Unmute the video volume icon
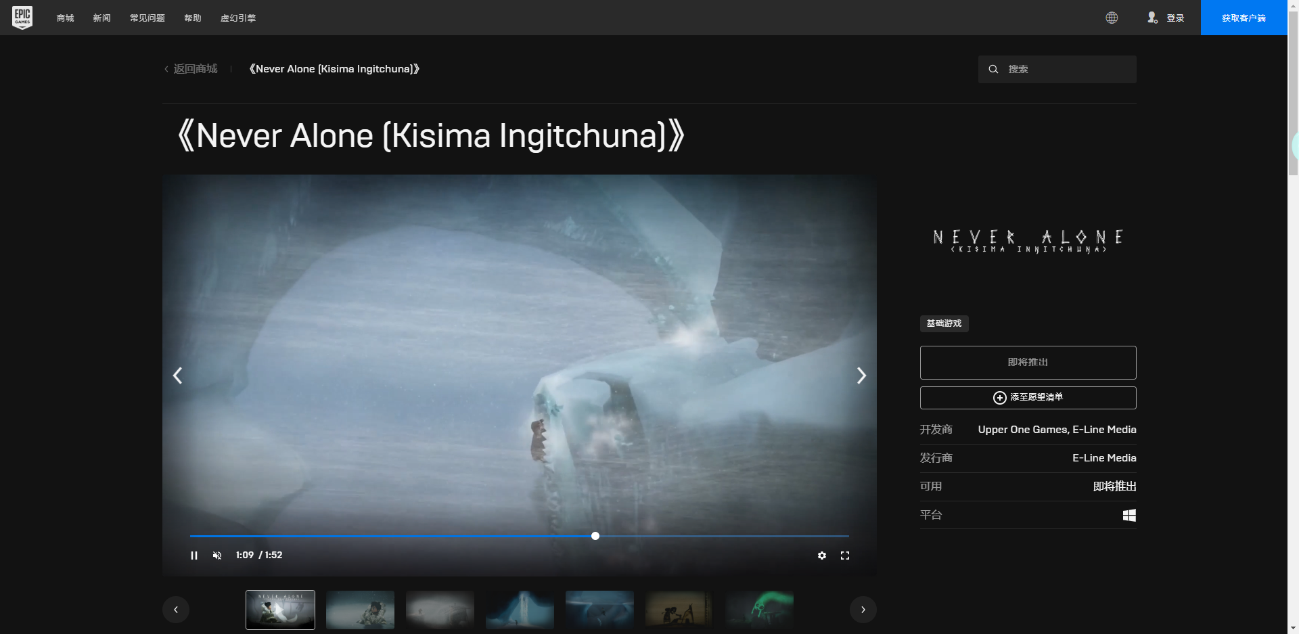Image resolution: width=1299 pixels, height=634 pixels. [217, 556]
